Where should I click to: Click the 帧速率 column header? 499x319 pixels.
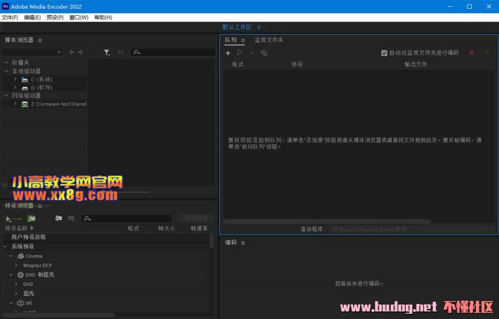pos(199,228)
